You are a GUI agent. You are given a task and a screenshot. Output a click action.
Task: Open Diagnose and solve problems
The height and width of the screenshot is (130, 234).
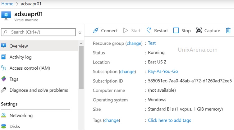click(39, 90)
